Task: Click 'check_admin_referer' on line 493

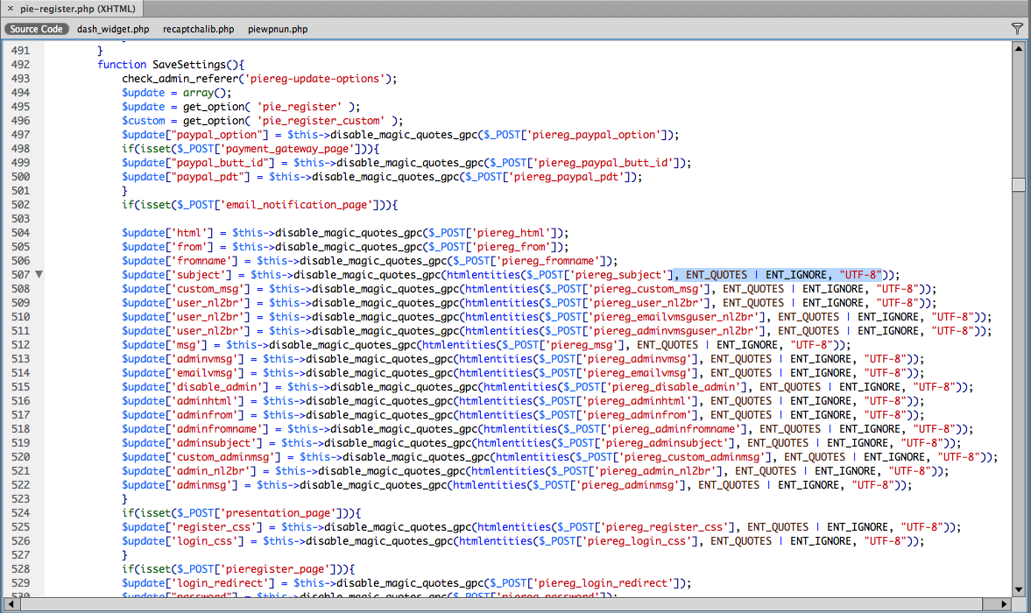Action: (x=180, y=79)
